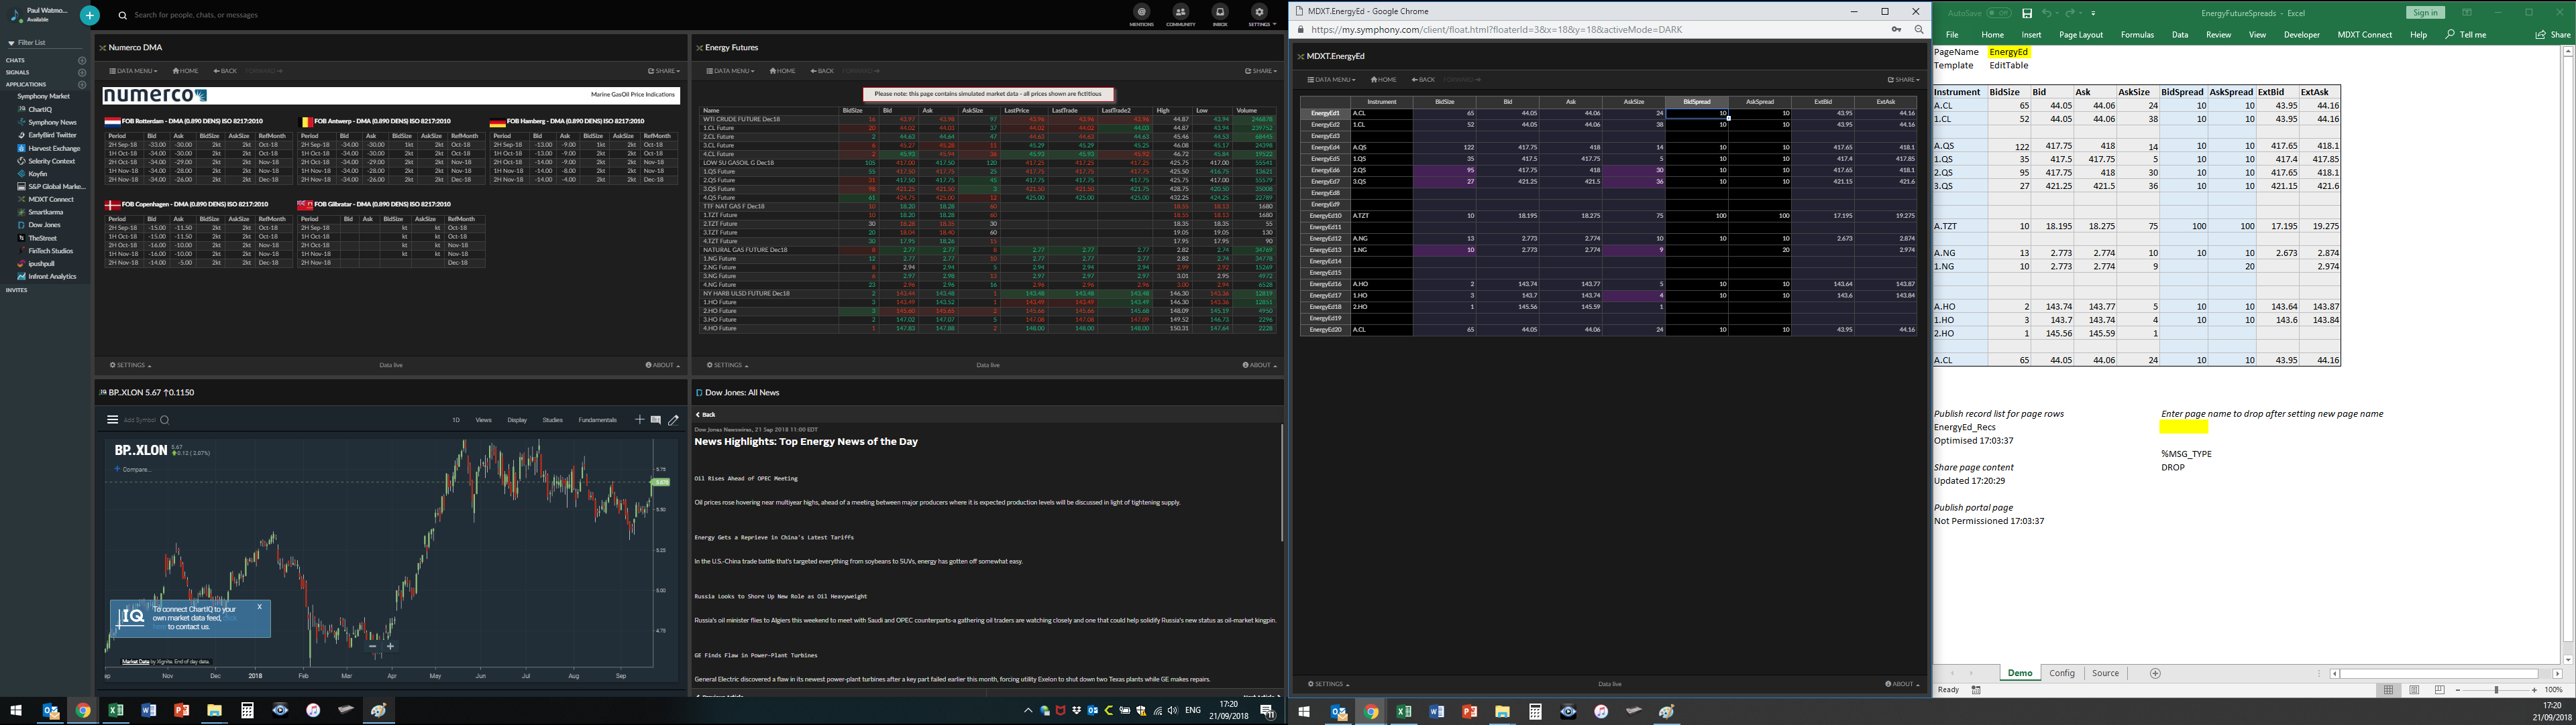Select the BidSpread column header in MDXT.EnergyEd
The image size is (2576, 725).
point(1696,102)
